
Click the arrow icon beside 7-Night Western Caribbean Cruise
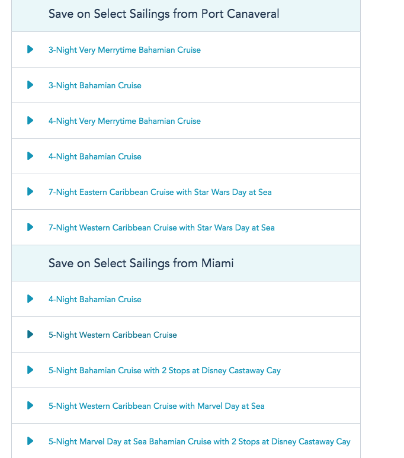point(30,227)
